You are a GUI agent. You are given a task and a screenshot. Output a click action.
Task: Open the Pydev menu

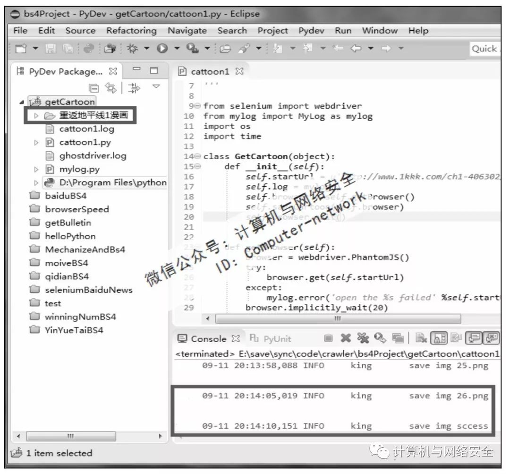tap(311, 30)
